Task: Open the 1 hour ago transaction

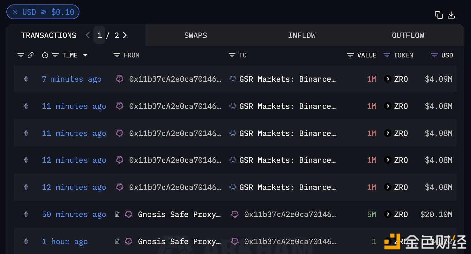Action: [x=65, y=242]
